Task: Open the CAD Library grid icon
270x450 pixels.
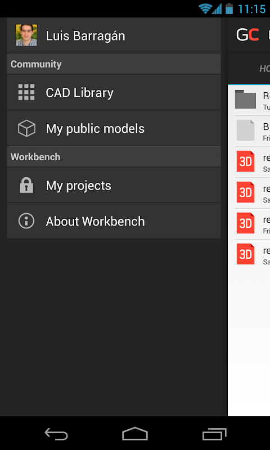Action: click(x=26, y=92)
